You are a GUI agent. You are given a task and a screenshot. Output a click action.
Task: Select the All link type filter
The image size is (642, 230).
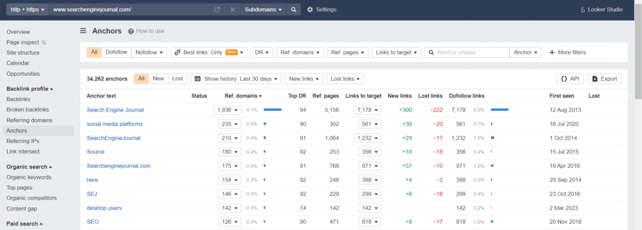94,52
